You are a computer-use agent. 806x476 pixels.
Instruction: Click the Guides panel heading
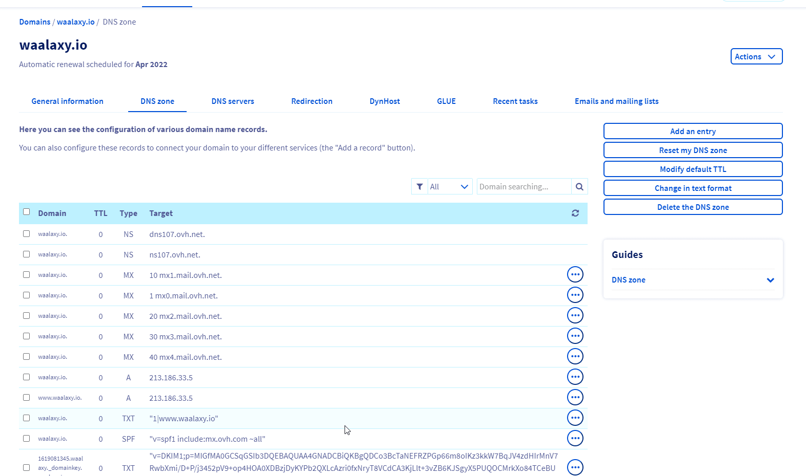click(x=627, y=254)
